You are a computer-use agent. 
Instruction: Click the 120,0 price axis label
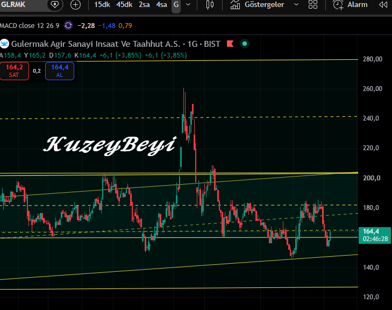coord(371,297)
